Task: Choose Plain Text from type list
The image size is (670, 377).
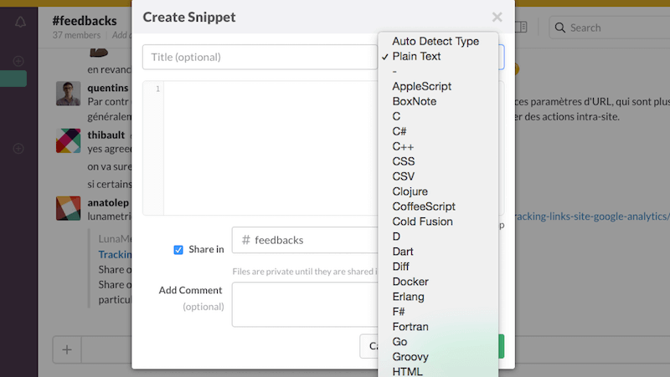Action: click(416, 56)
